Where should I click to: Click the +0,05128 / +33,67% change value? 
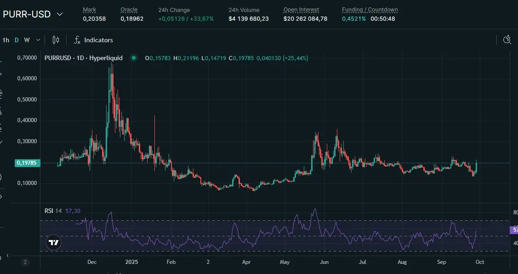tap(186, 19)
